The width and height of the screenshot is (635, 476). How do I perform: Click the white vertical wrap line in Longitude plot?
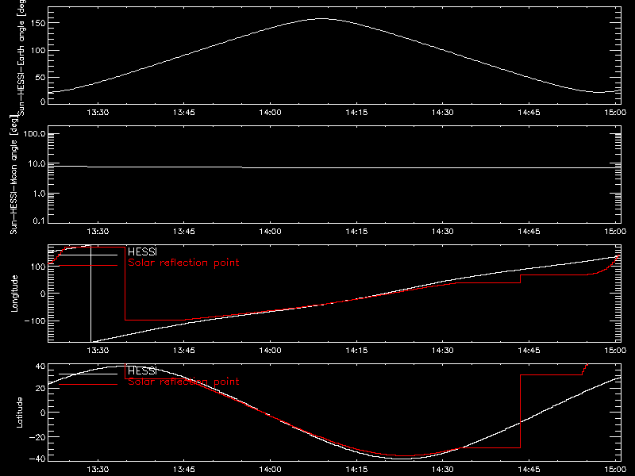pos(90,294)
